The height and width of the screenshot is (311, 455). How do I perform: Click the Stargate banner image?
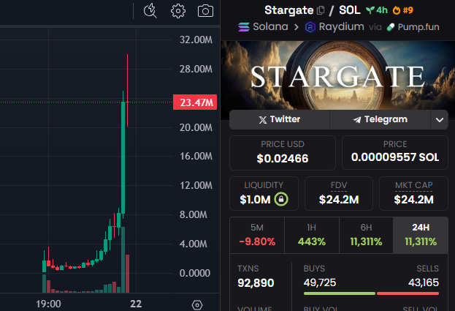[337, 75]
